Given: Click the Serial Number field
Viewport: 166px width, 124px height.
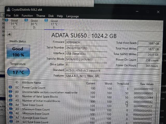Looking at the screenshot, I should click(86, 48).
